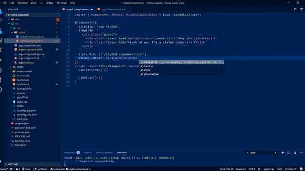305x171 pixels.
Task: Choose Native from the autocomplete list
Action: (x=181, y=66)
